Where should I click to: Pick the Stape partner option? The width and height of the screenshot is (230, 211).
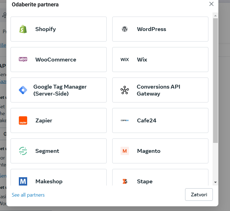point(160,177)
